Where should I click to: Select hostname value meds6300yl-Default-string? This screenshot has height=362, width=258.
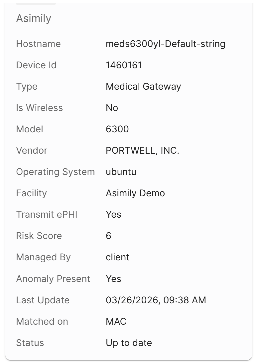pos(165,44)
